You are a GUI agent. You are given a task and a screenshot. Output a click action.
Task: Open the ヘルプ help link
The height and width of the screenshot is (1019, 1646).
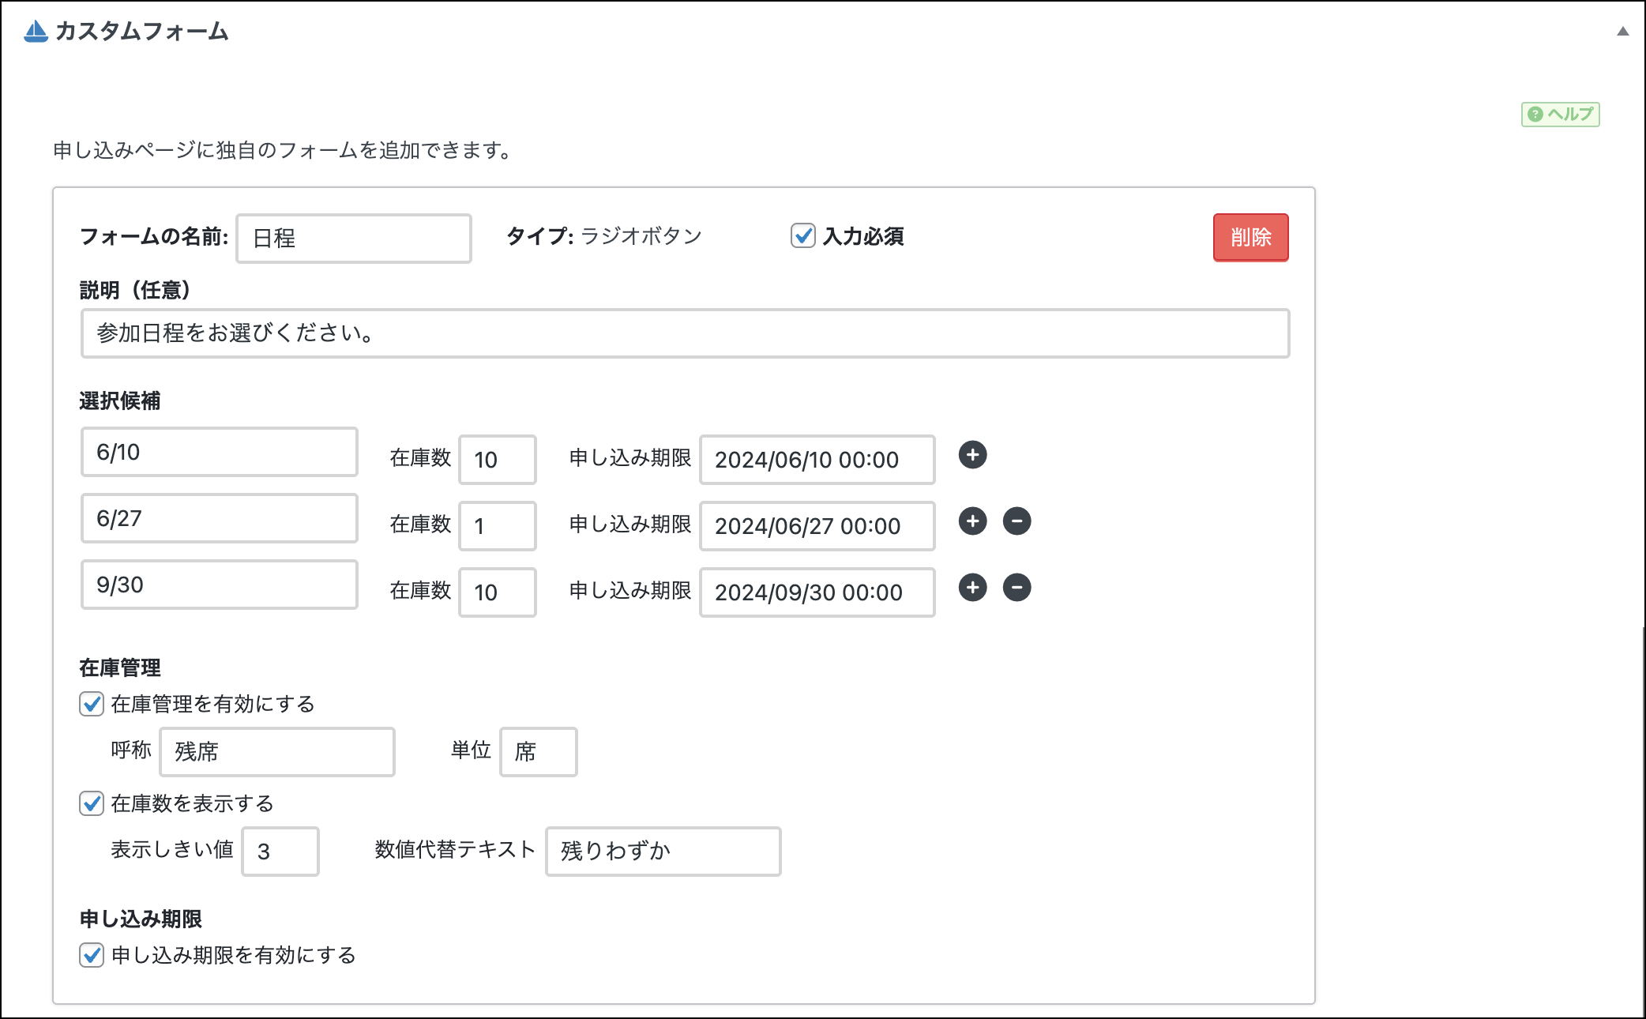click(x=1560, y=115)
